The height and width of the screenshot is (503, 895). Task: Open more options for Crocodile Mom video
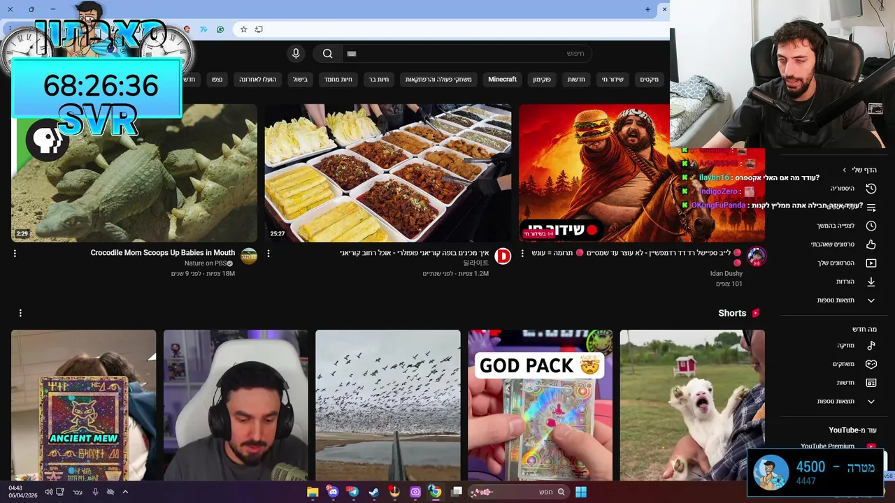[15, 254]
